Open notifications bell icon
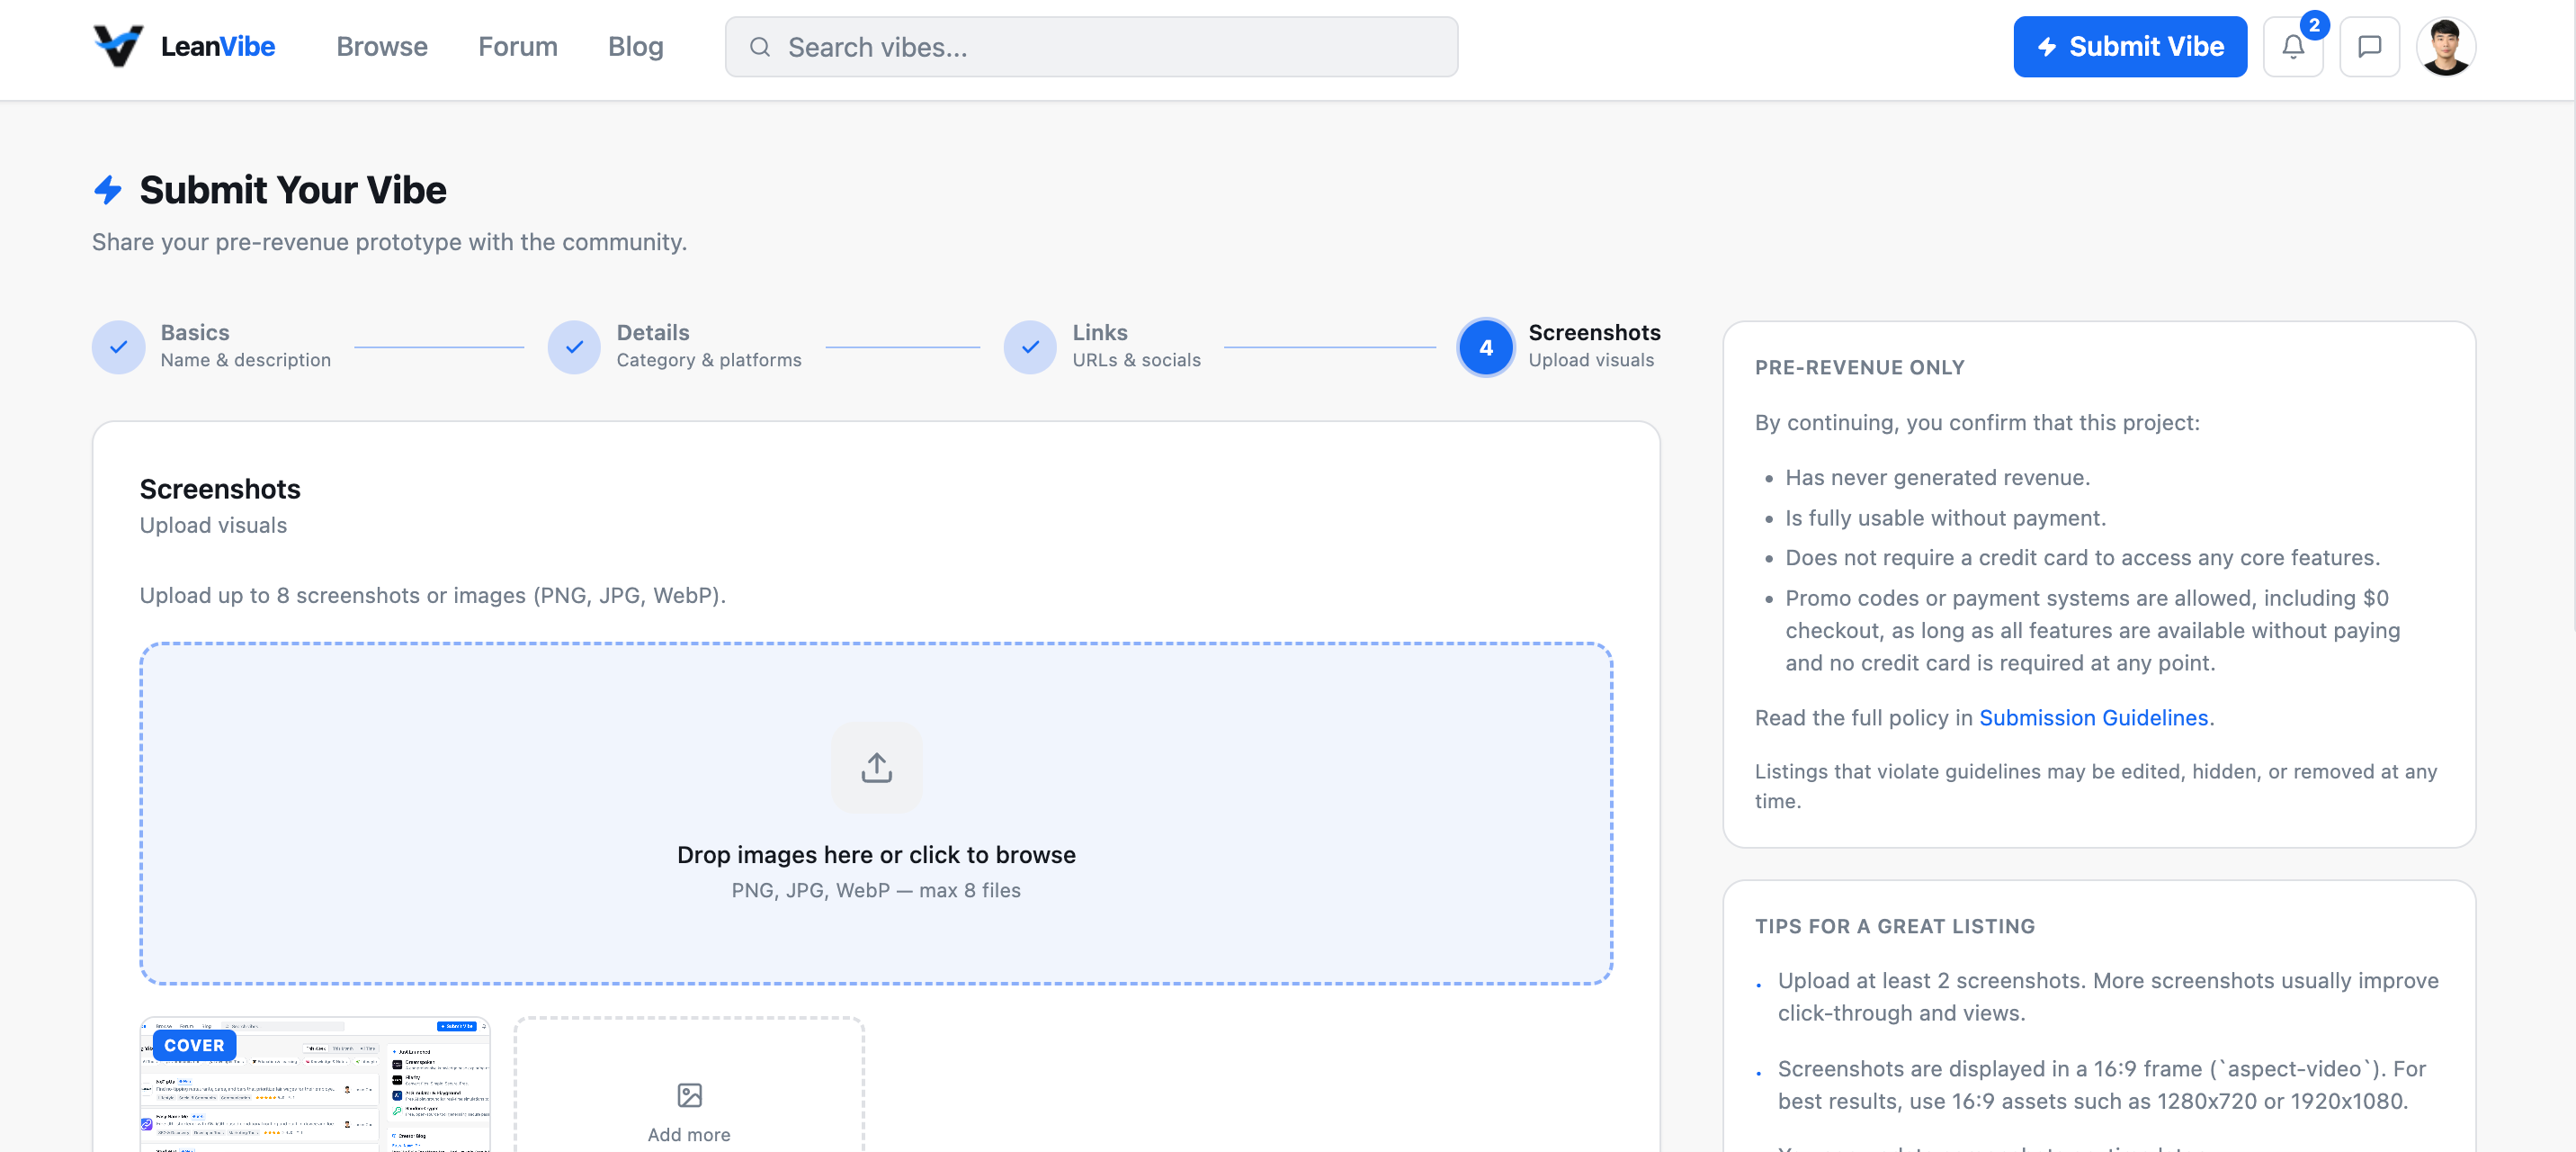 coord(2292,47)
